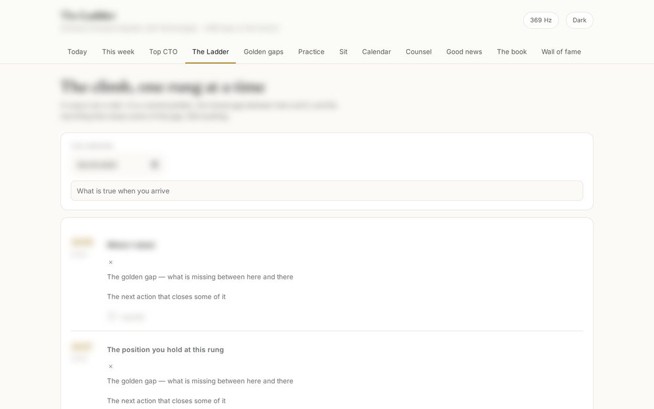Click the 369 Hz button
Screen dimensions: 654x409
coord(541,20)
